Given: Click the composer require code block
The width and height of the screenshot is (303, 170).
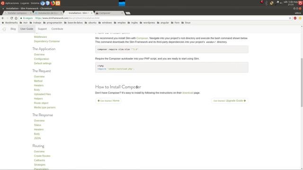Looking at the screenshot, I should (171, 49).
